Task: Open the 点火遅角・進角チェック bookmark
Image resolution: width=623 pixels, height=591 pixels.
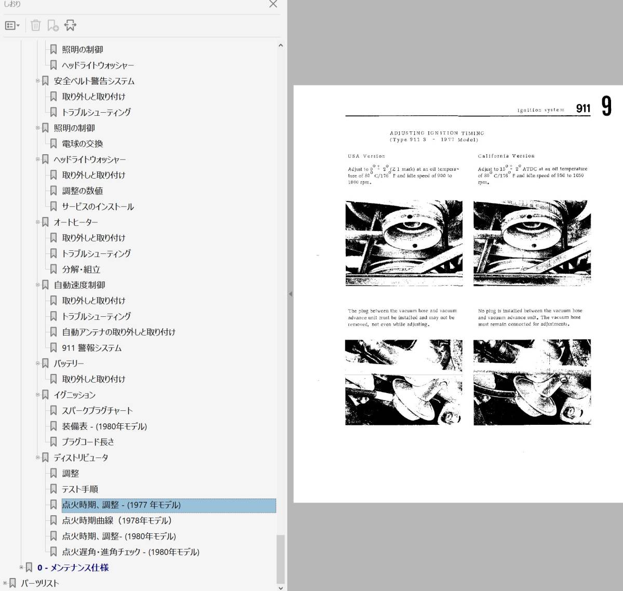Action: point(131,552)
